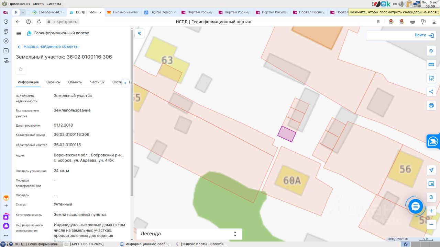Switch to the Digital Design browser tab
This screenshot has height=247, width=440.
click(x=159, y=12)
